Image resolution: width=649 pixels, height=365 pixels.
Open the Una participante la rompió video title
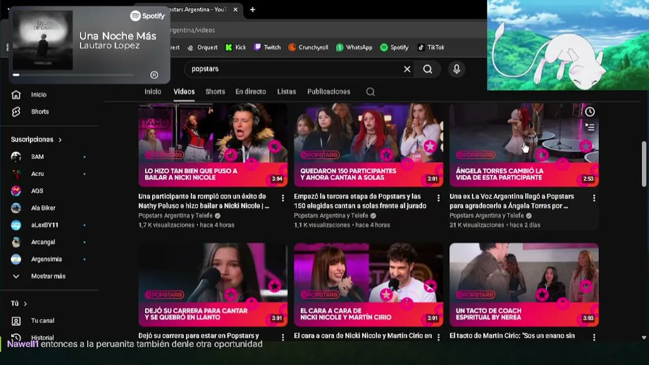pos(204,201)
